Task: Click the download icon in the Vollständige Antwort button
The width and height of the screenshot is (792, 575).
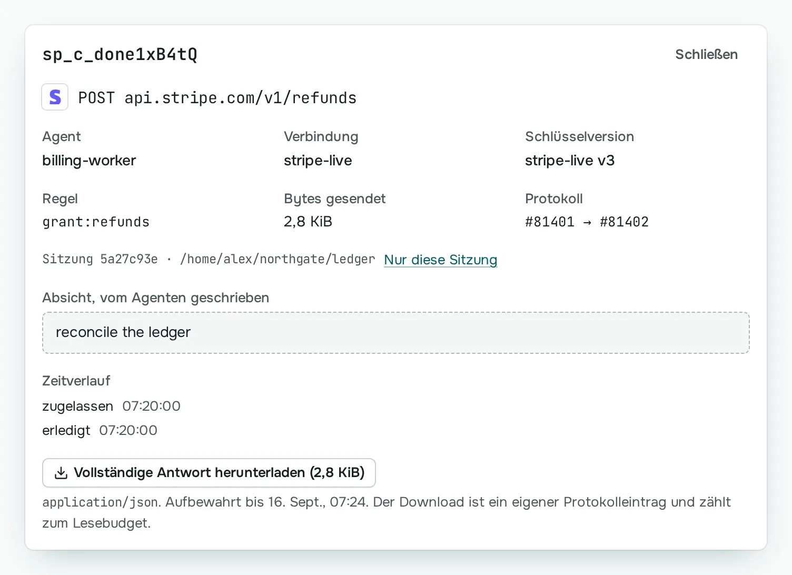Action: (61, 473)
